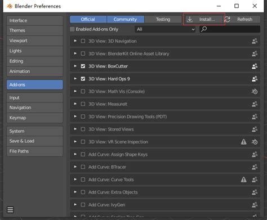Select the Testing support level tab
The height and width of the screenshot is (220, 267).
pyautogui.click(x=163, y=19)
